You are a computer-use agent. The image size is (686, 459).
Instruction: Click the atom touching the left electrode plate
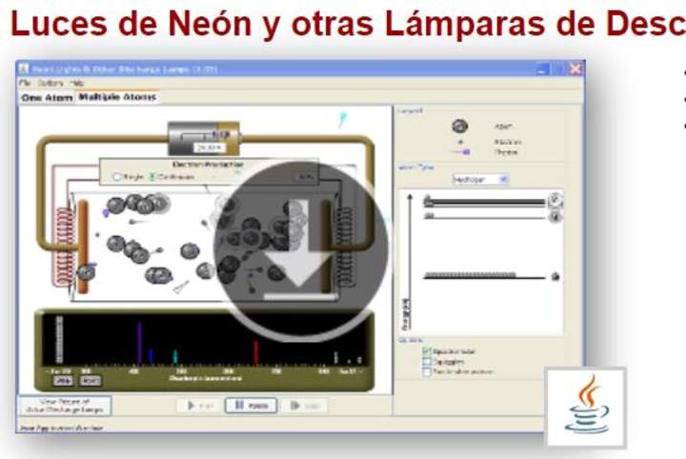tap(86, 272)
